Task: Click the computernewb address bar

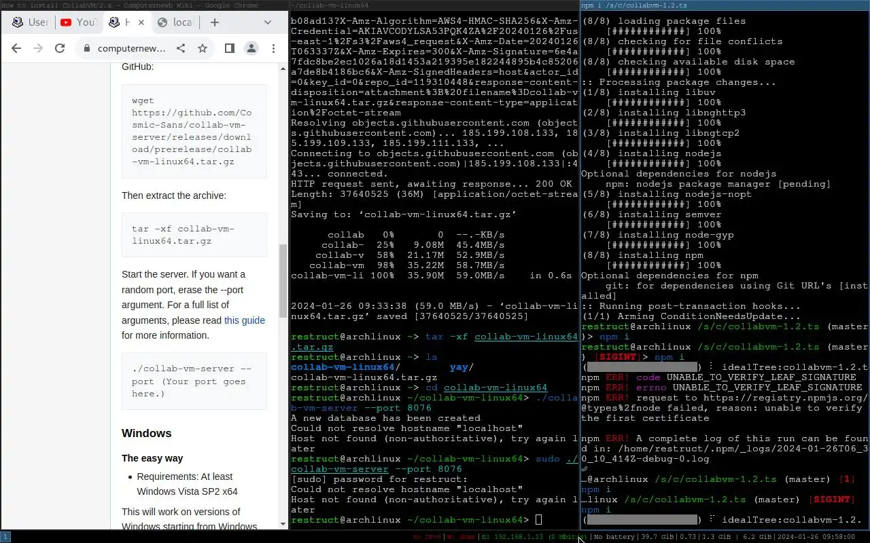Action: coord(131,48)
